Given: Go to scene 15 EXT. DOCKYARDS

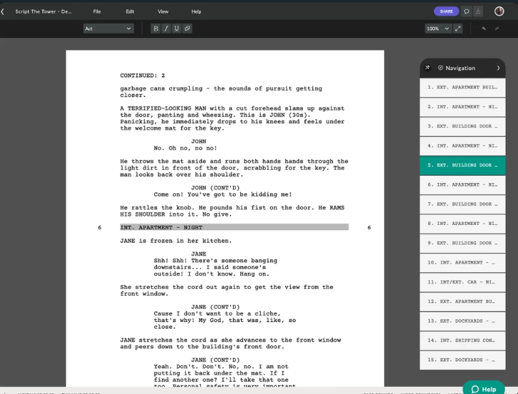Looking at the screenshot, I should pyautogui.click(x=463, y=360).
